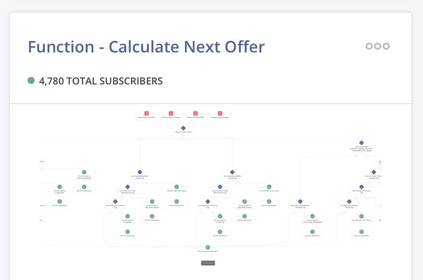Click the "business_type_tf changes" trigger icon
Screen dimensions: 423x280
click(171, 113)
